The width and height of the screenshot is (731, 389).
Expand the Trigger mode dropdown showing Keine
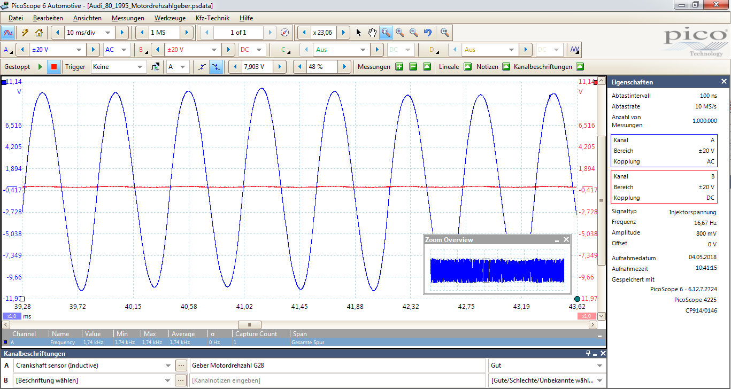140,67
